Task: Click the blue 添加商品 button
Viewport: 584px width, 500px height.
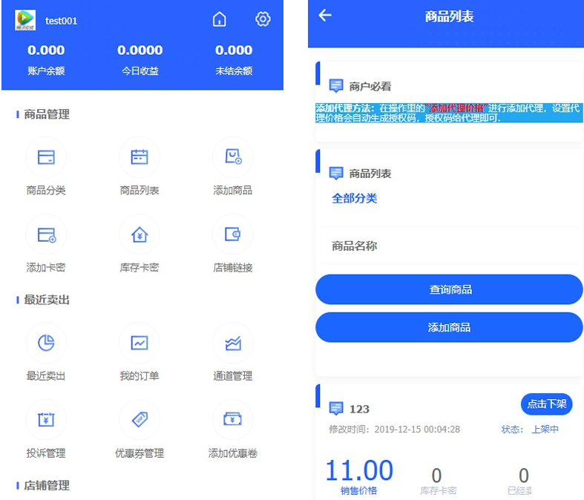Action: click(449, 327)
